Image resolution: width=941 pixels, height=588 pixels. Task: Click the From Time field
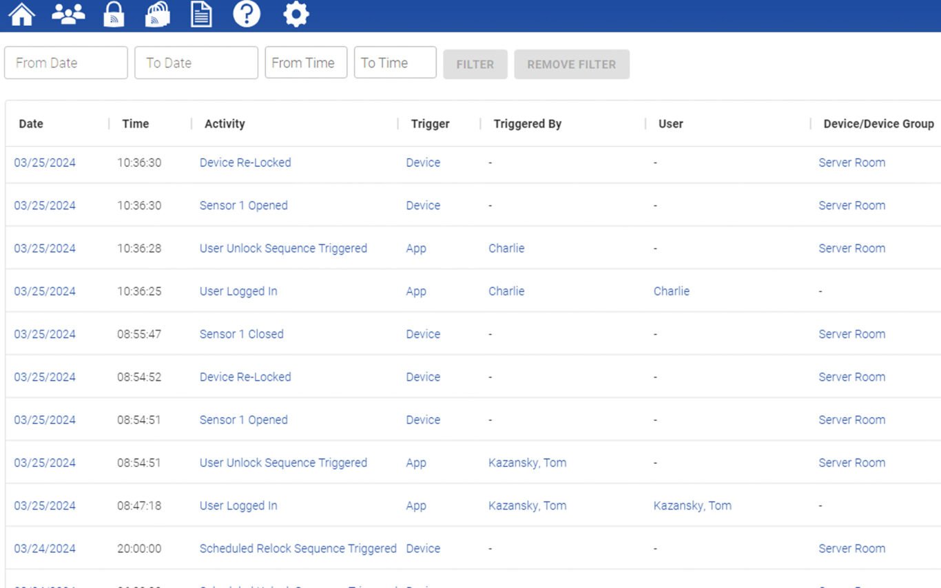306,63
